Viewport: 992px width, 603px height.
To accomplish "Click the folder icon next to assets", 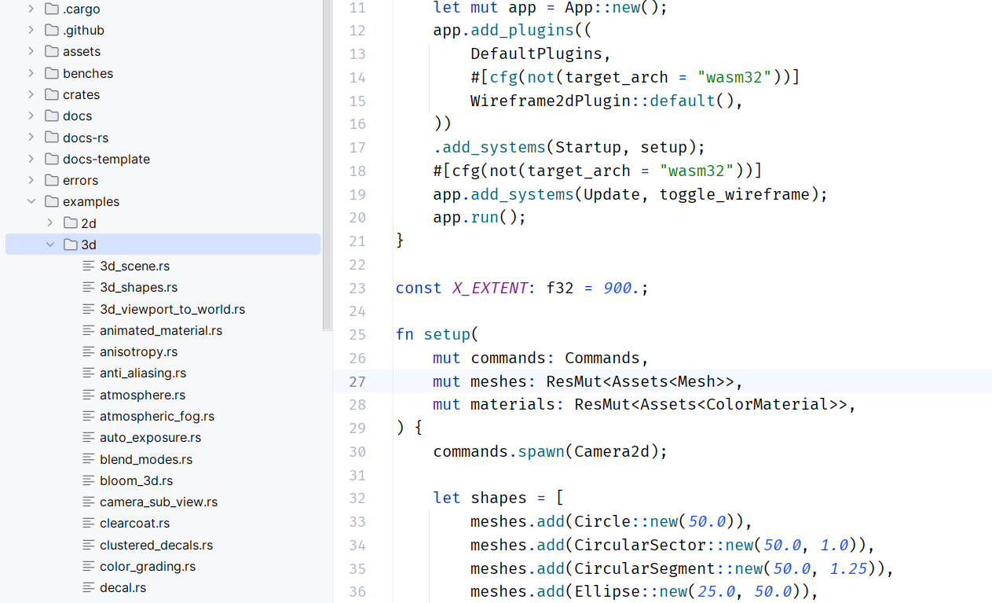I will click(52, 52).
